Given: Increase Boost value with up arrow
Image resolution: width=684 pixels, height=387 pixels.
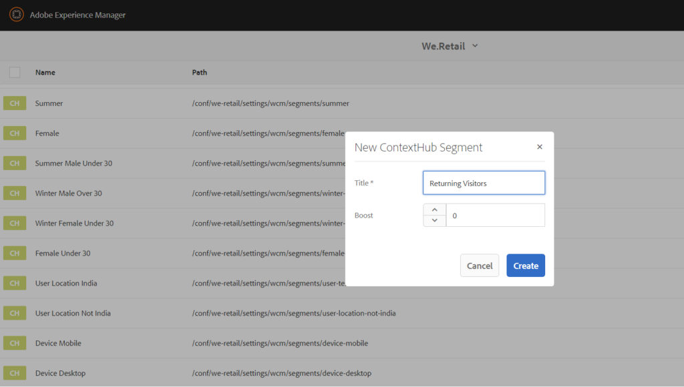Looking at the screenshot, I should (x=434, y=210).
